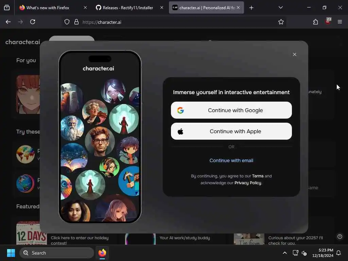The height and width of the screenshot is (261, 348).
Task: Go back with the back arrow
Action: 8,22
